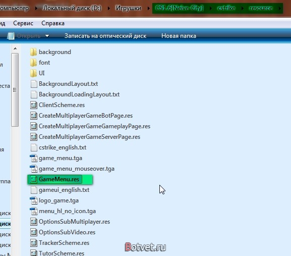This screenshot has height=256, width=291.
Task: Click the ClientScheme.res file icon
Action: (34, 105)
